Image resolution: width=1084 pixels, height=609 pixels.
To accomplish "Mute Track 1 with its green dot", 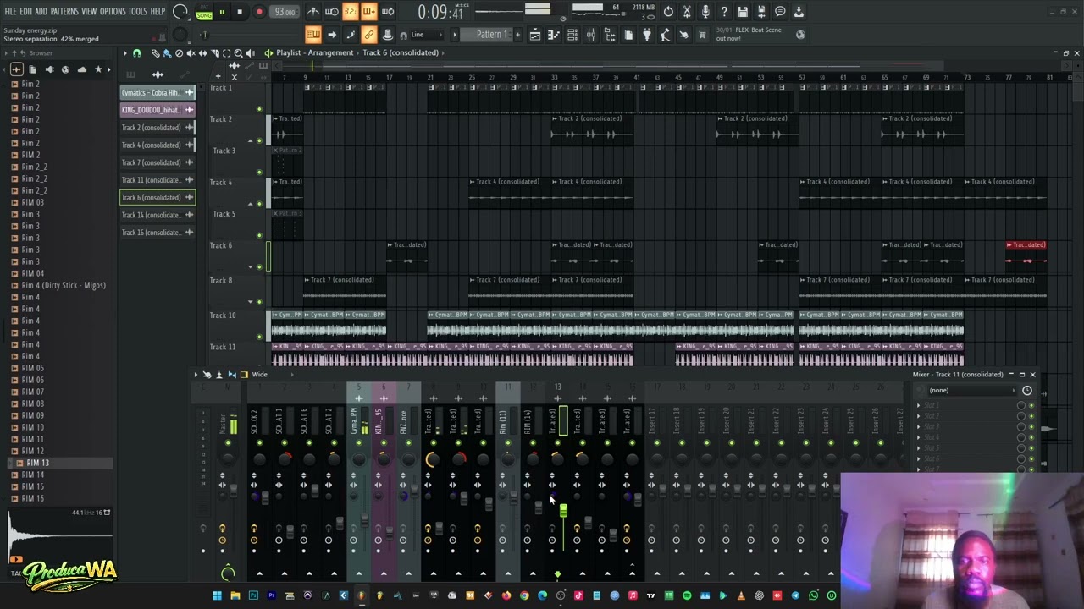I will tap(260, 109).
